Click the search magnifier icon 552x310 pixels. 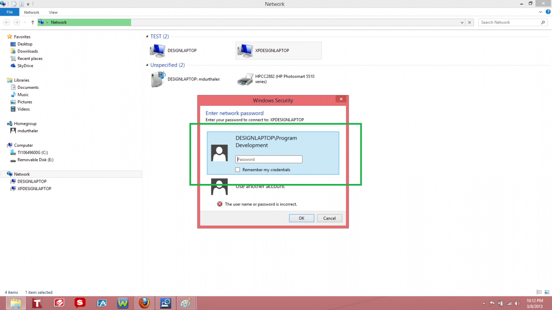click(543, 22)
